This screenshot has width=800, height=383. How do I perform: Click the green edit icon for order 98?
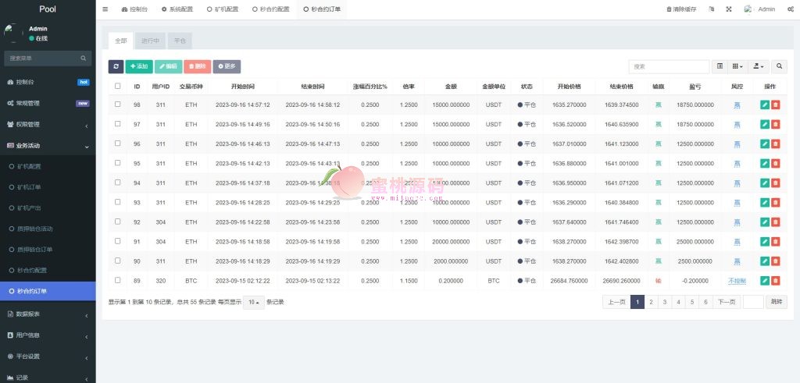click(x=764, y=105)
